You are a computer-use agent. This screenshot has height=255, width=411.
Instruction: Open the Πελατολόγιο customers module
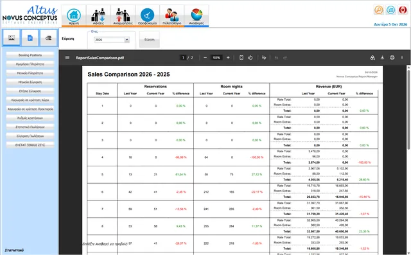click(x=171, y=16)
